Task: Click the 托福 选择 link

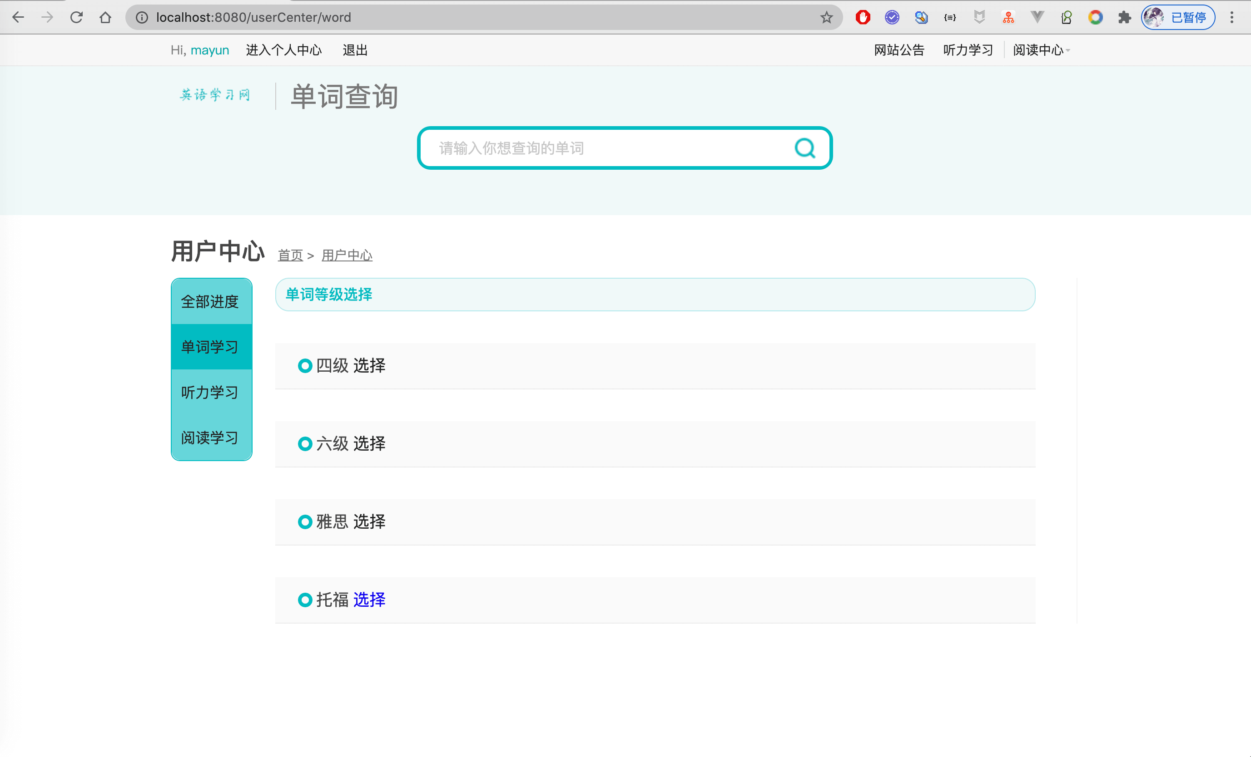Action: click(369, 600)
